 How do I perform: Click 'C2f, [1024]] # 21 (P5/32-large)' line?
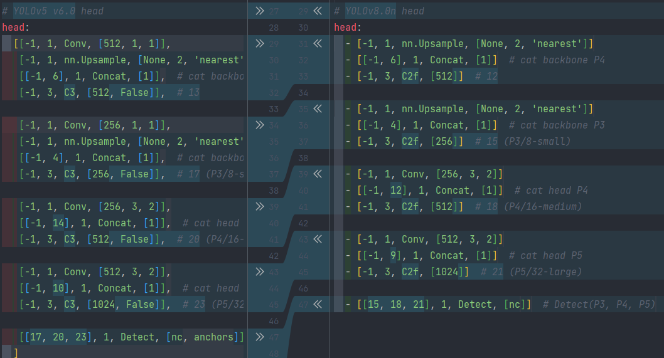464,271
